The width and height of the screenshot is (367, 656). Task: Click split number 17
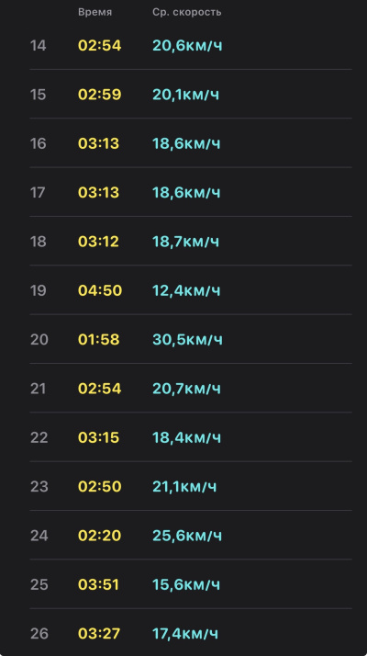(38, 192)
